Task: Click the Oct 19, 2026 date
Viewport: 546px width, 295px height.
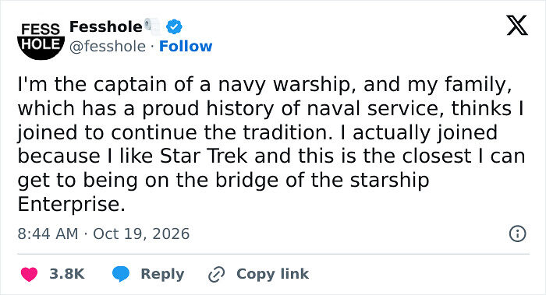Action: click(141, 234)
